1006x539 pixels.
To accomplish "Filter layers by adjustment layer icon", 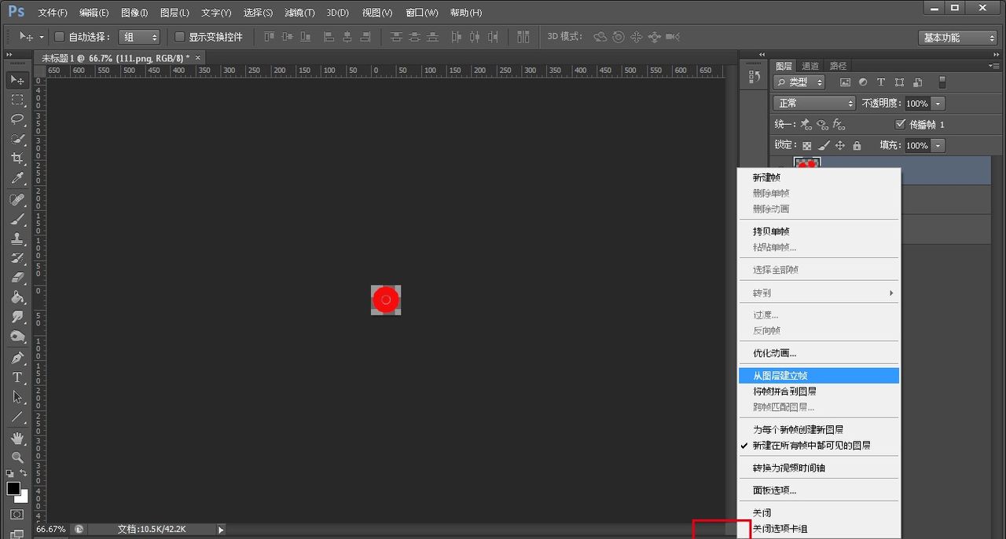I will 863,82.
